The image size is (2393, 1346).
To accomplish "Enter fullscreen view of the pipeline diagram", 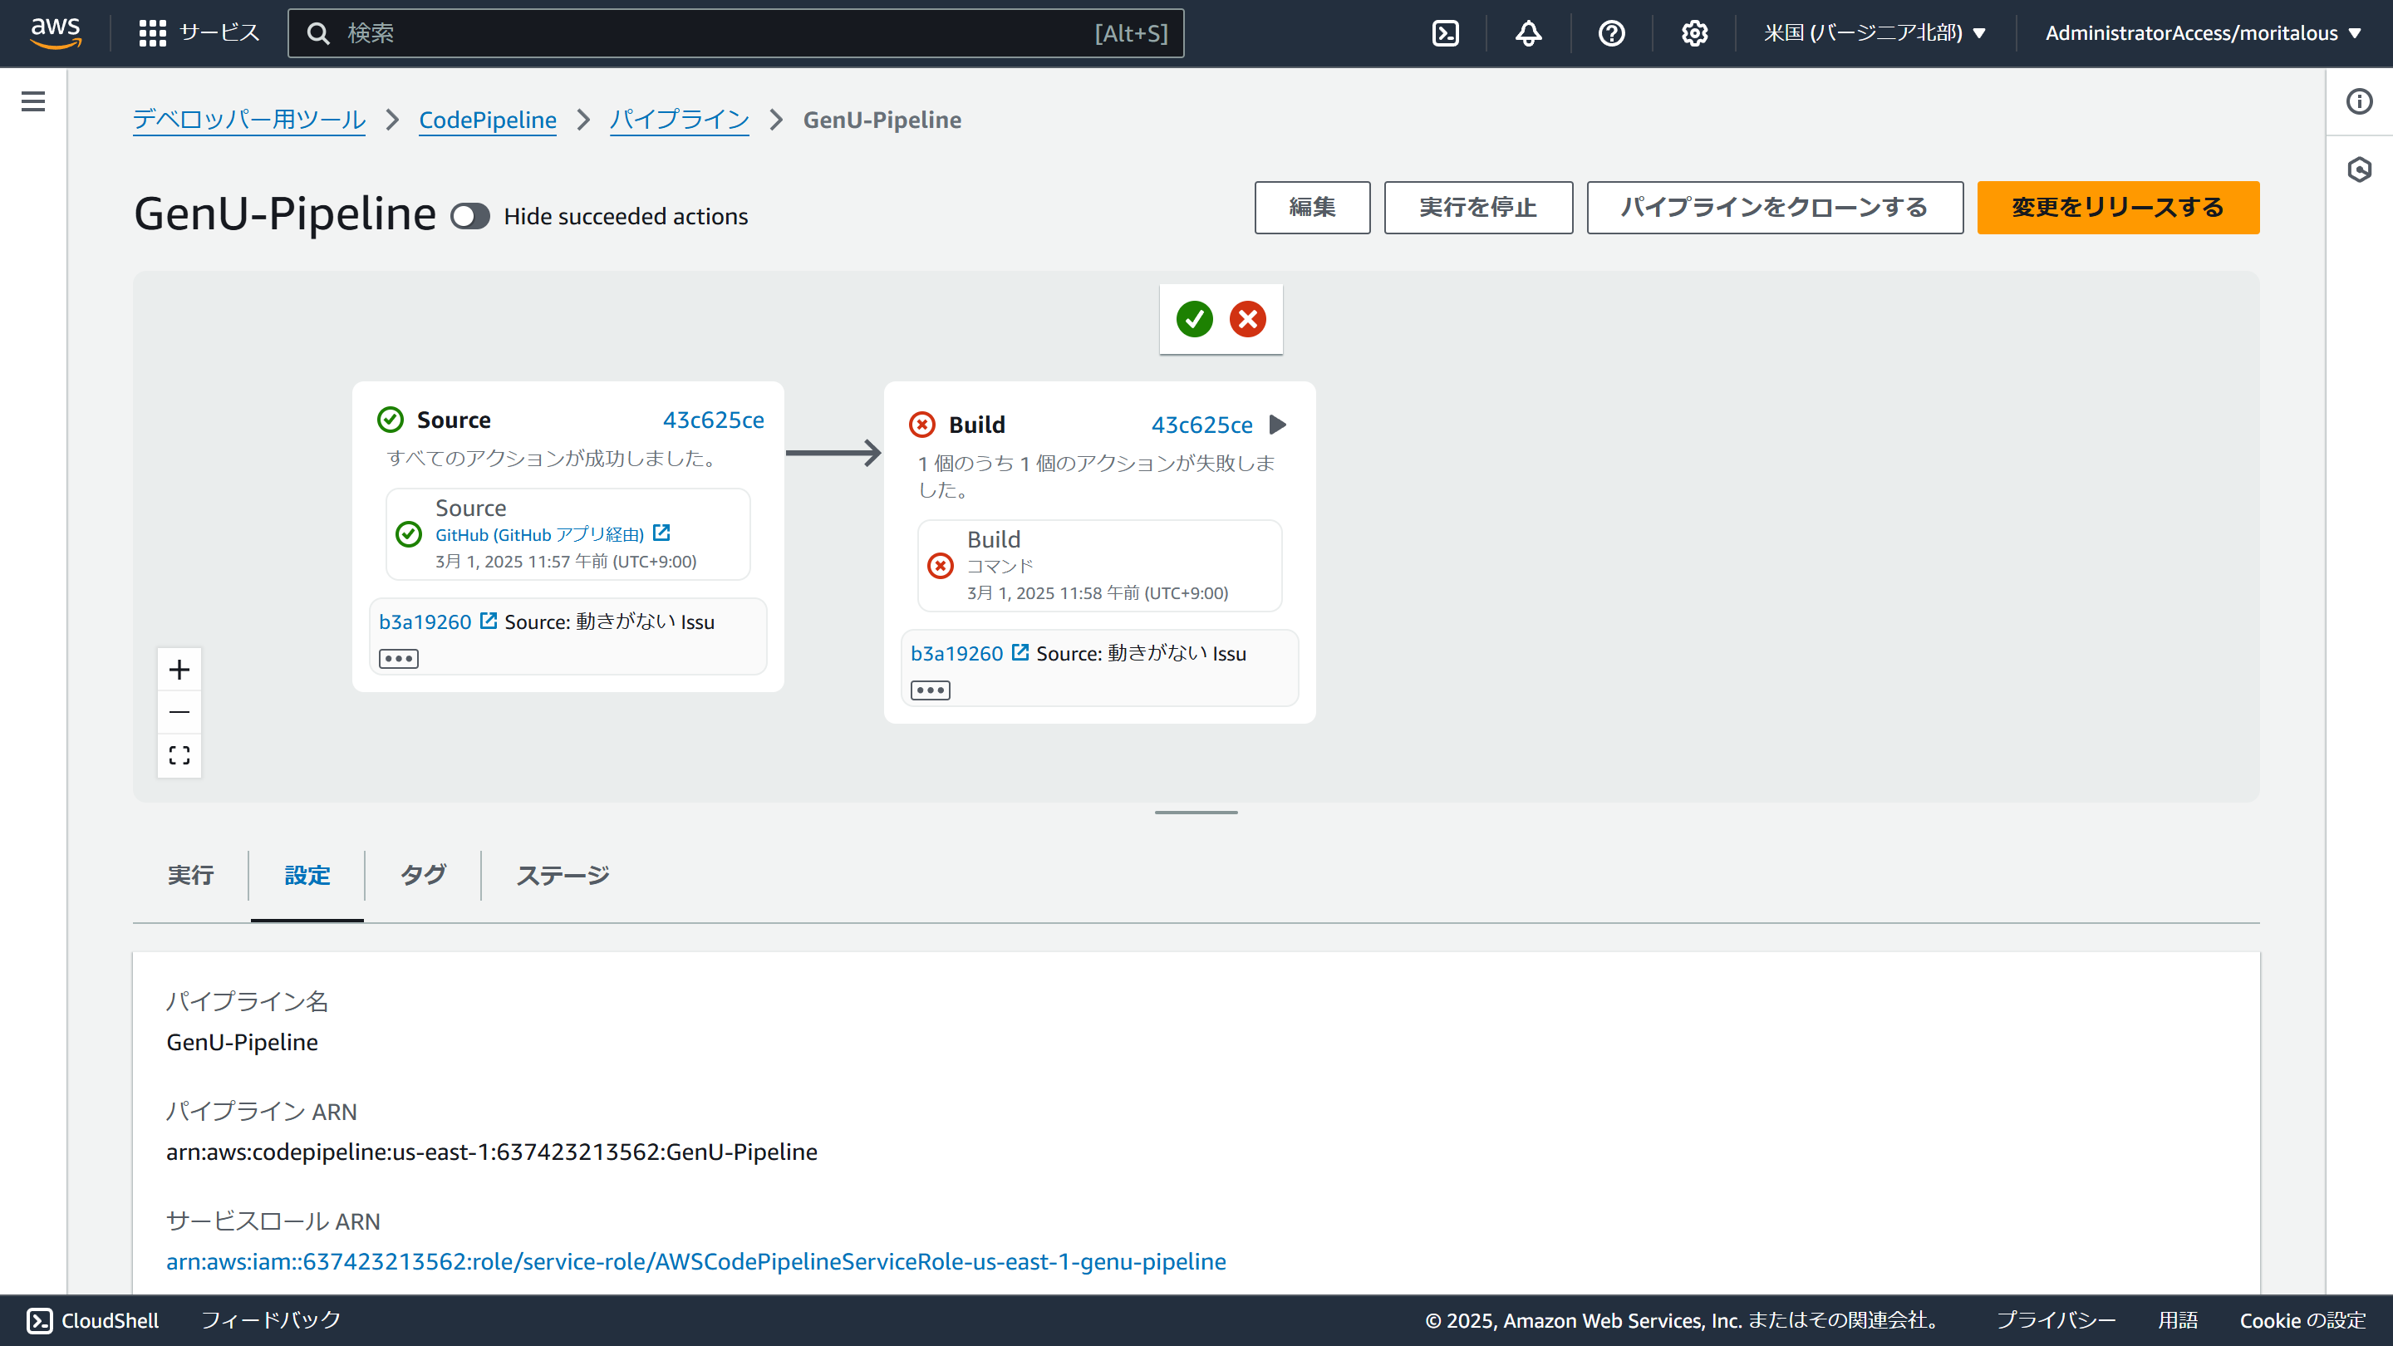I will tap(179, 755).
